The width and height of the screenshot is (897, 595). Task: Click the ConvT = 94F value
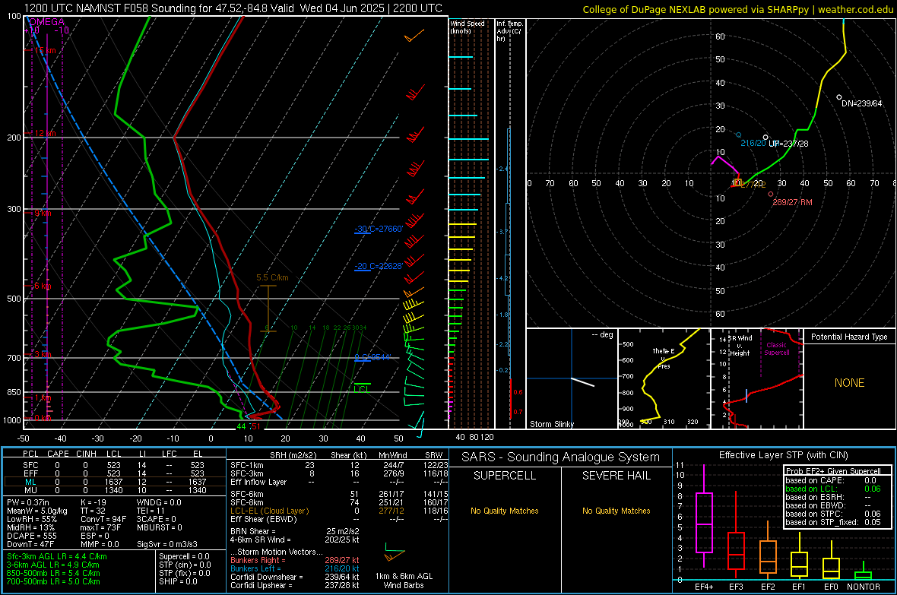pos(103,519)
